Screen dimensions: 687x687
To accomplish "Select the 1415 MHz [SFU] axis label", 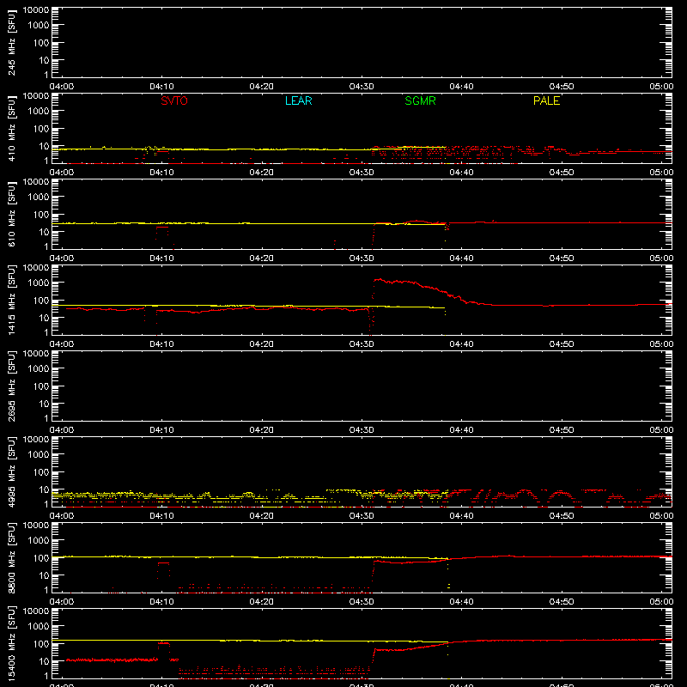I will (11, 300).
